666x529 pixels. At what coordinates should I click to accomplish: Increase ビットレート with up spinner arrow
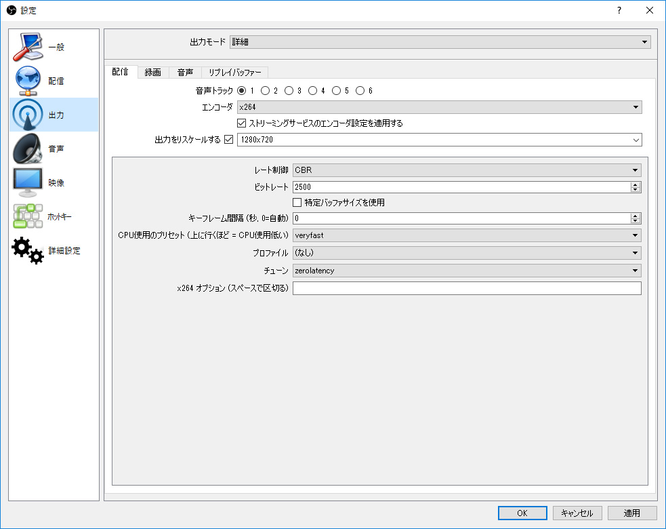pyautogui.click(x=636, y=184)
